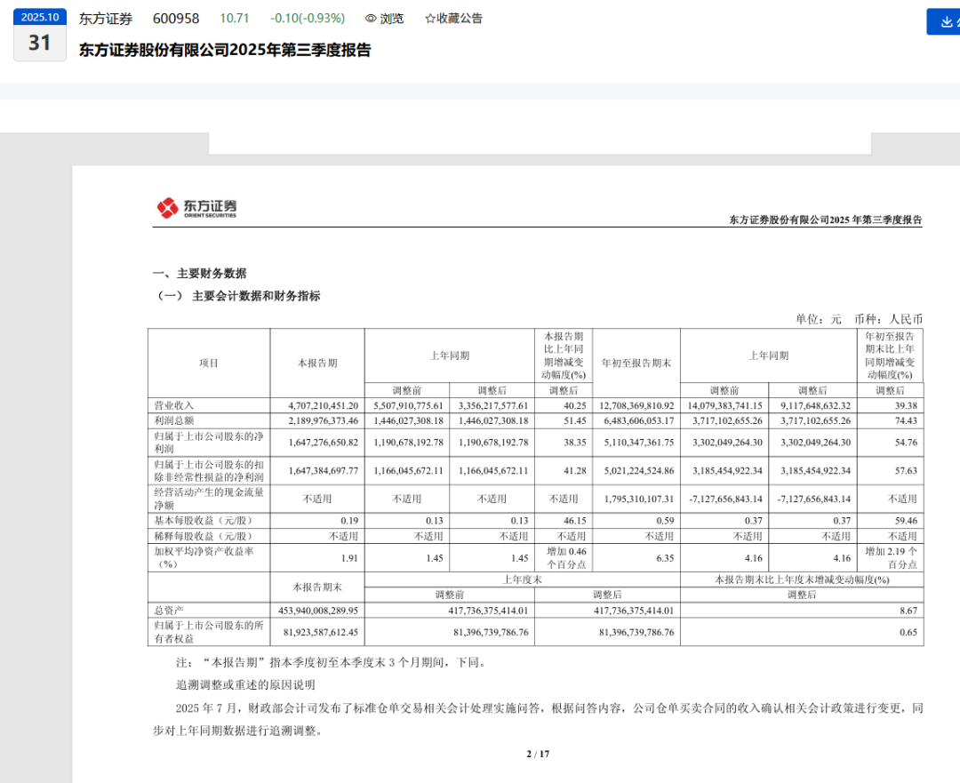Click the value 增加 2.19 个百分点
Image resolution: width=960 pixels, height=783 pixels.
[892, 558]
